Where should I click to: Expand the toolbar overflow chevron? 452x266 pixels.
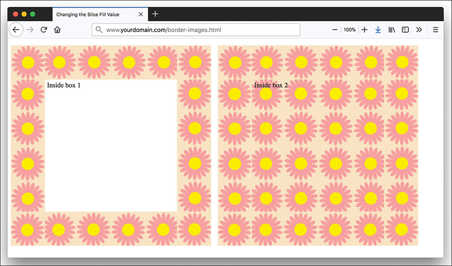(419, 29)
